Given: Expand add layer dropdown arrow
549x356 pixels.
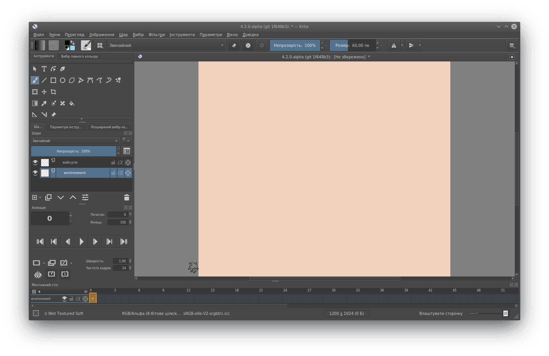Looking at the screenshot, I should [40, 198].
